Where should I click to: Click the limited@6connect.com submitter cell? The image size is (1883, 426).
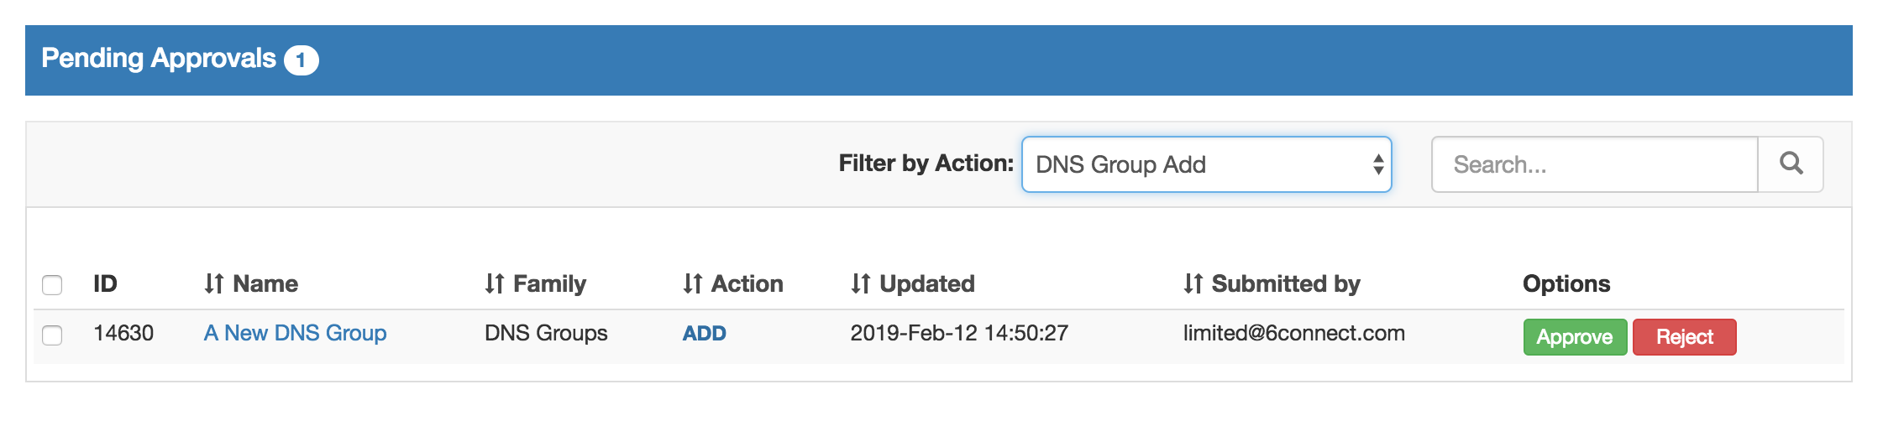[x=1293, y=333]
